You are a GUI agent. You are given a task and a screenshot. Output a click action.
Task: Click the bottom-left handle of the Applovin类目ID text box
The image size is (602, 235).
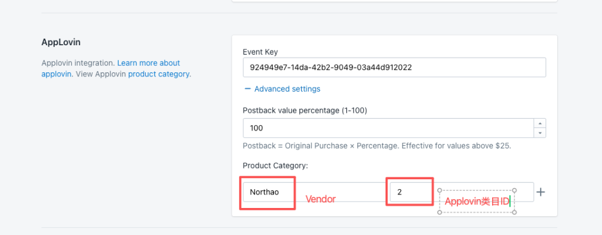439,212
